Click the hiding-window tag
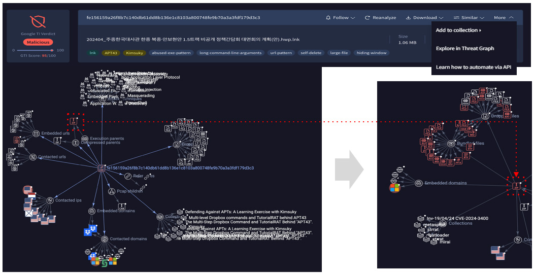Viewport: 535px width, 273px height. [x=372, y=53]
